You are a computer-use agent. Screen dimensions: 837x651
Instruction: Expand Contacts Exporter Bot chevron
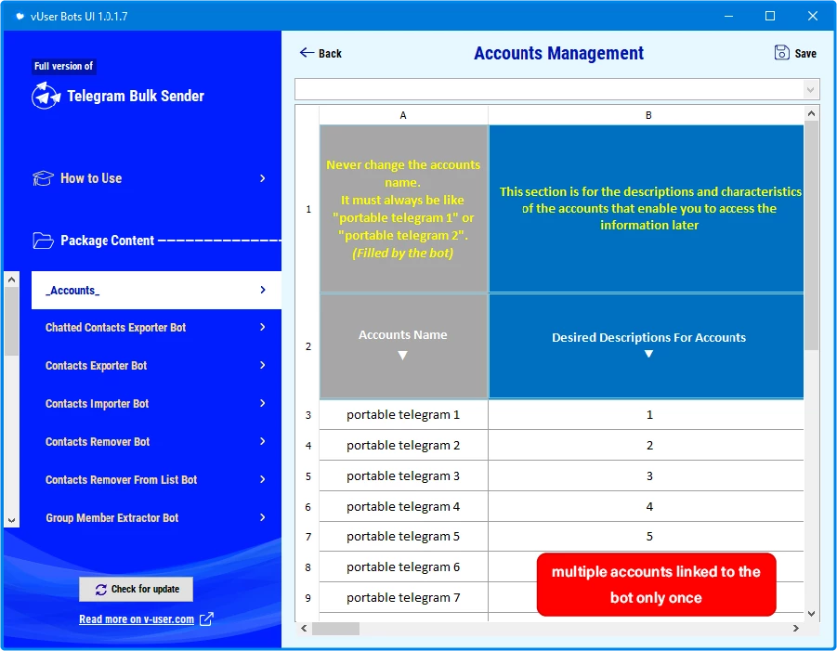(263, 365)
